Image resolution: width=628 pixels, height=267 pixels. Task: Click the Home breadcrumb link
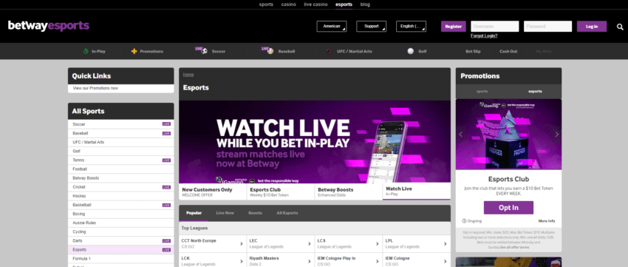coord(188,75)
